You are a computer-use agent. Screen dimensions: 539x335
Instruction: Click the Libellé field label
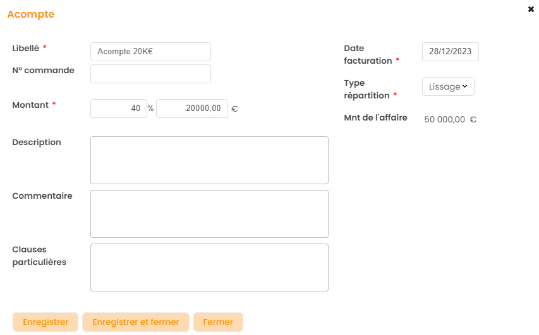tap(26, 48)
